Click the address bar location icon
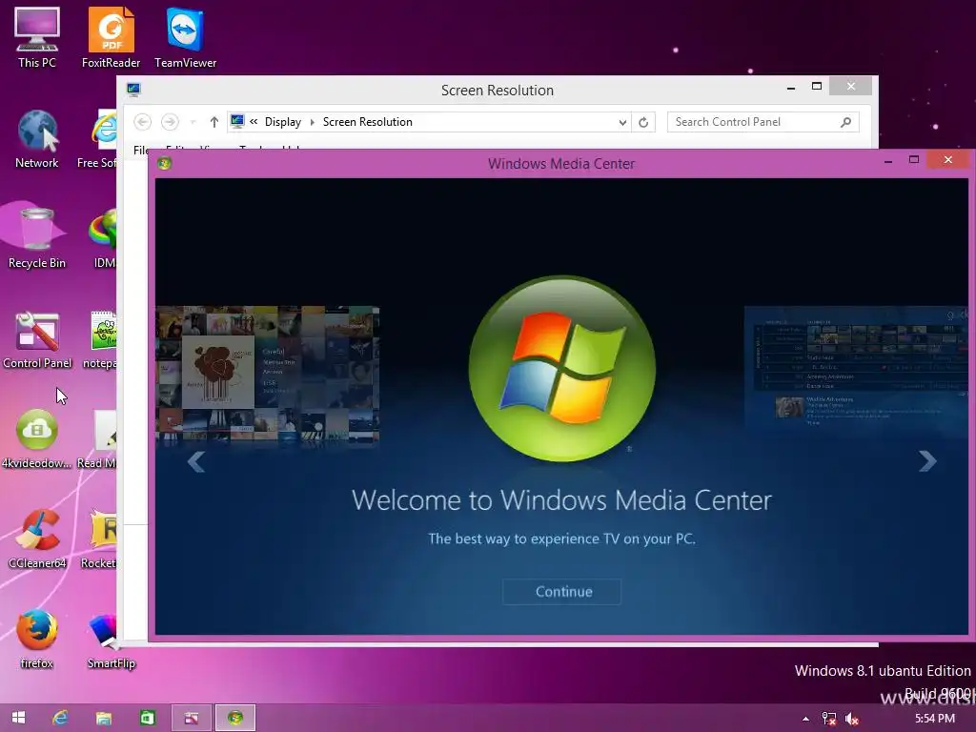The width and height of the screenshot is (976, 732). 237,121
